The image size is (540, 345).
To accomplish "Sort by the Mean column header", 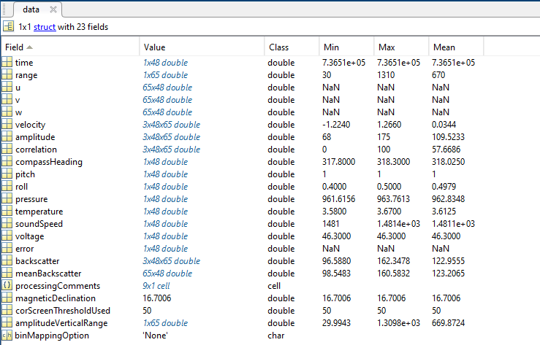I will click(456, 47).
